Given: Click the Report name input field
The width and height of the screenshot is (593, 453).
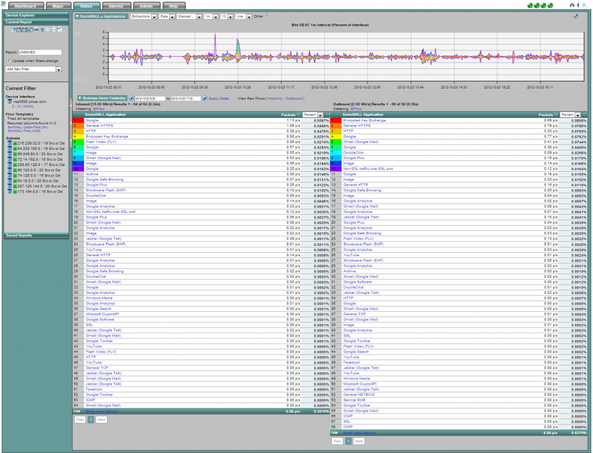Looking at the screenshot, I should [x=40, y=52].
